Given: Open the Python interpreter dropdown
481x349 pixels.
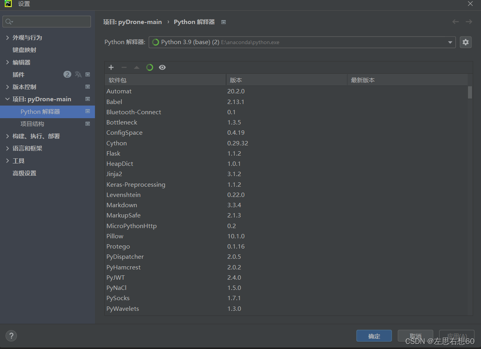Looking at the screenshot, I should pyautogui.click(x=450, y=42).
